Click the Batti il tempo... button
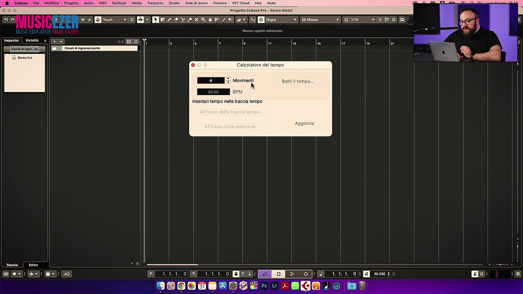Screen dimensions: 523x294 click(x=298, y=81)
